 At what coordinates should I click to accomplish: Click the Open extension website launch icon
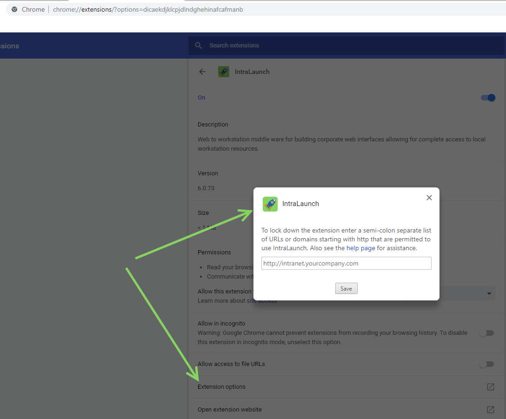click(x=491, y=409)
